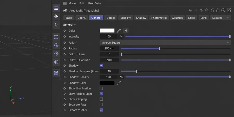Switch to the Photometric tab
This screenshot has height=117, width=234.
click(159, 18)
